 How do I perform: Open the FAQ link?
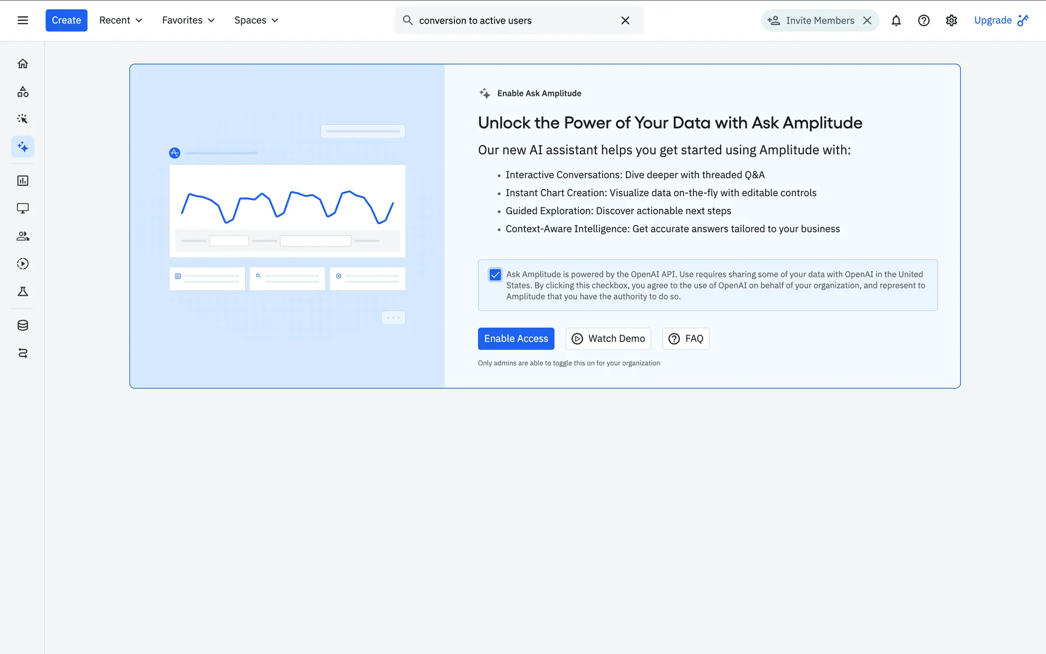click(x=685, y=338)
